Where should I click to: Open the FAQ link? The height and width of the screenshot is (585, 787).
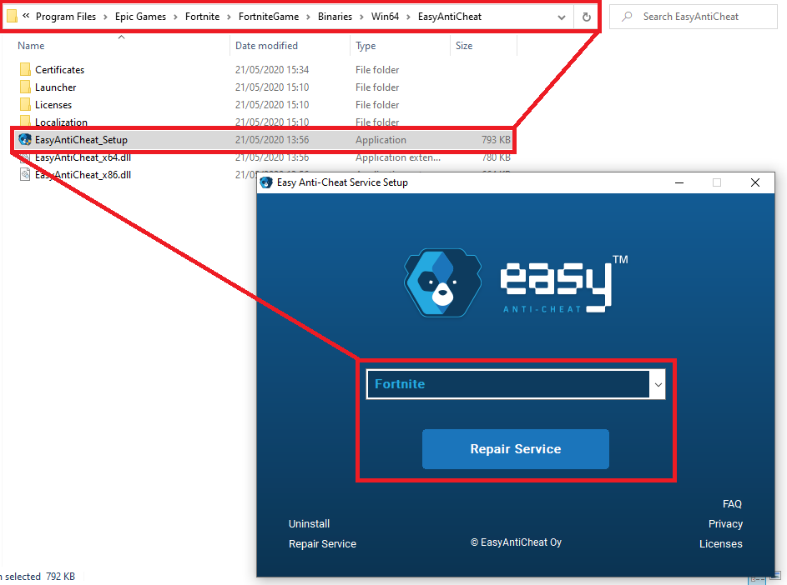732,504
